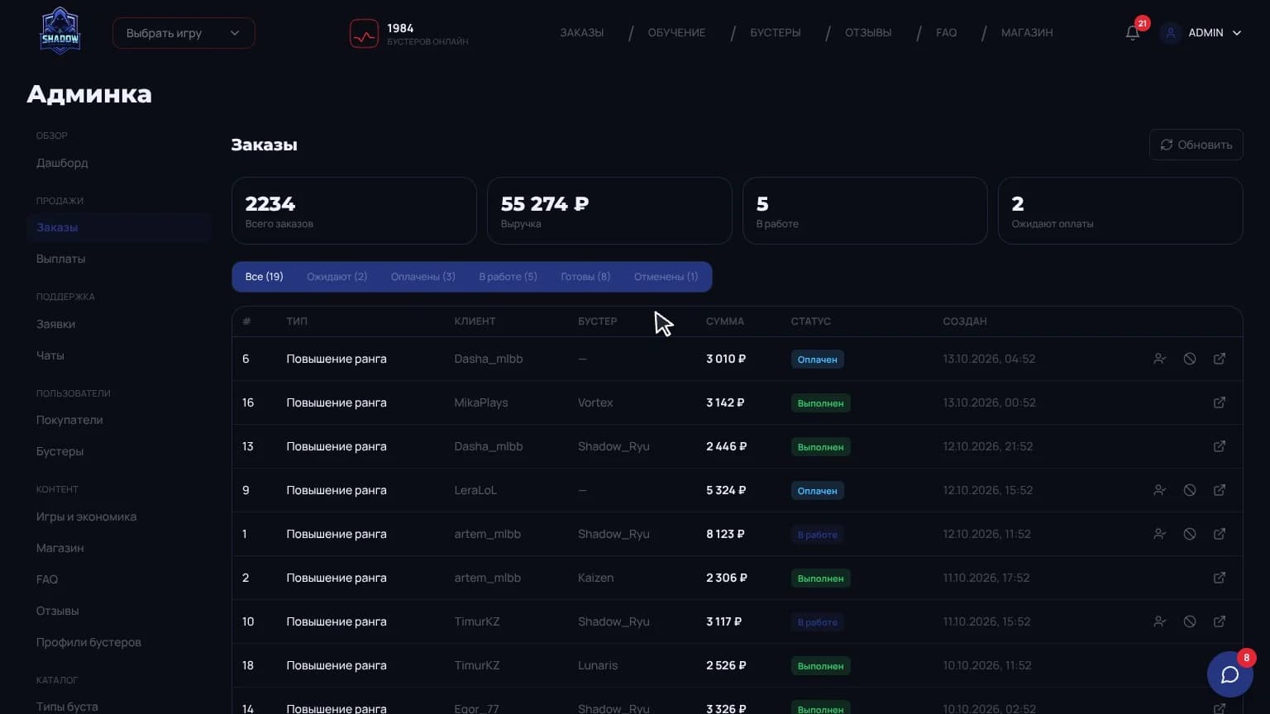The height and width of the screenshot is (714, 1270).
Task: Reassign booster for order 10
Action: [x=1160, y=621]
